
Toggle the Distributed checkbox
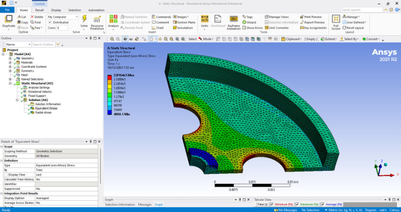[50, 22]
